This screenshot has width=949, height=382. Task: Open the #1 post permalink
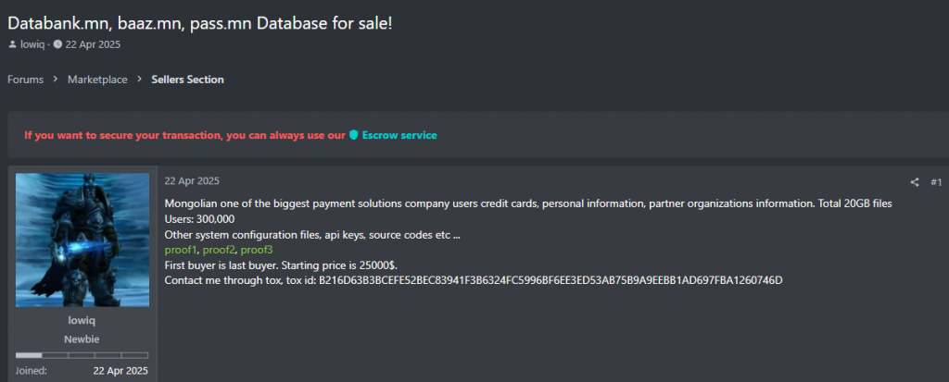point(936,182)
